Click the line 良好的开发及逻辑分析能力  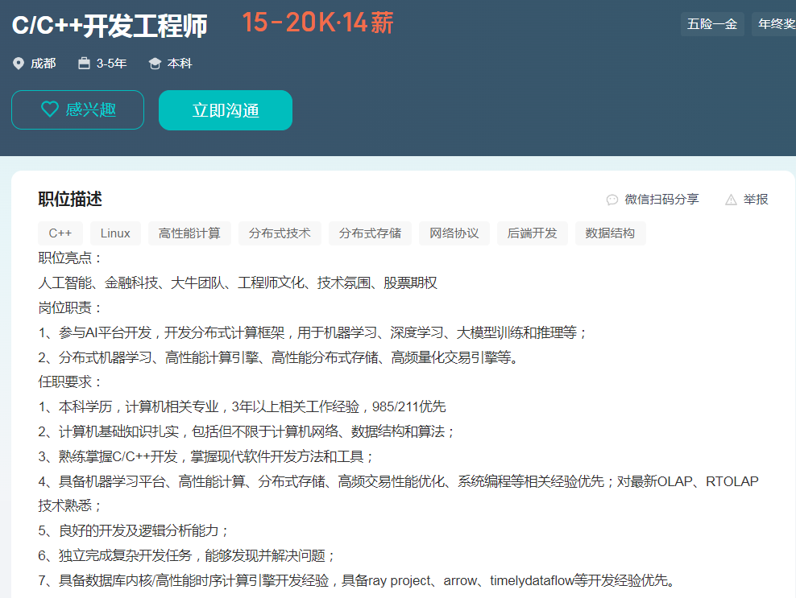(x=134, y=530)
